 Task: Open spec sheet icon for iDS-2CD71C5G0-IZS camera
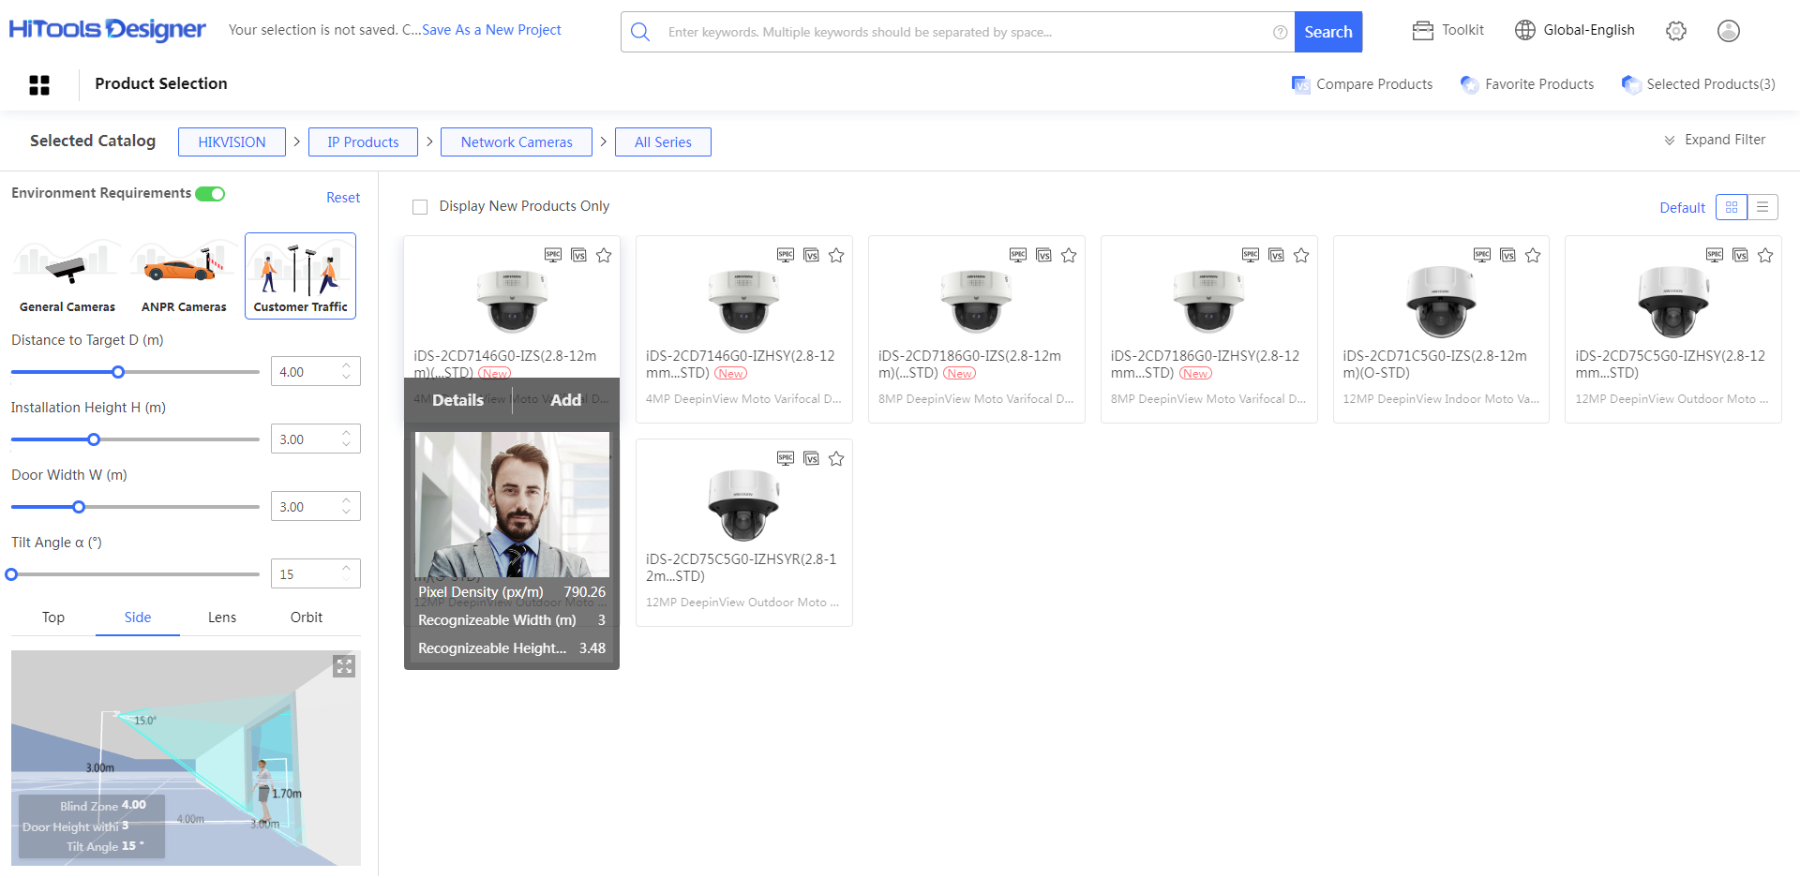click(x=1482, y=255)
